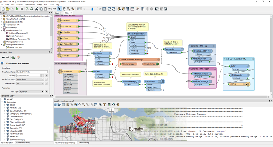Click the Group By ellipsis button
Viewport: 273px width, 147px height.
click(43, 76)
